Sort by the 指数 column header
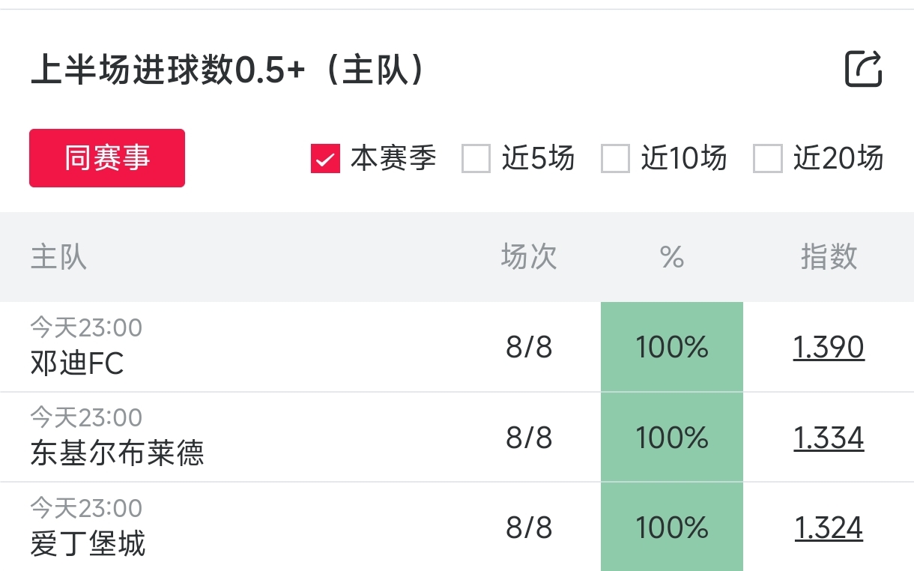 [829, 257]
